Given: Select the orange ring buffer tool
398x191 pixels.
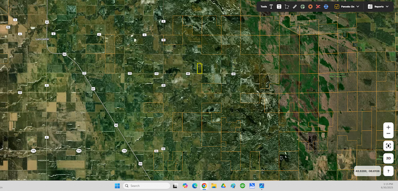Looking at the screenshot, I should click(x=310, y=6).
